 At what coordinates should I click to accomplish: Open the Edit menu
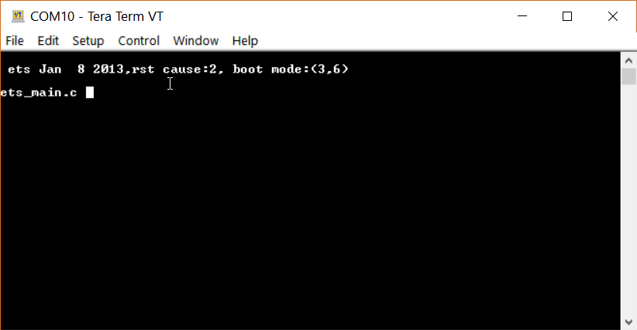(x=48, y=41)
